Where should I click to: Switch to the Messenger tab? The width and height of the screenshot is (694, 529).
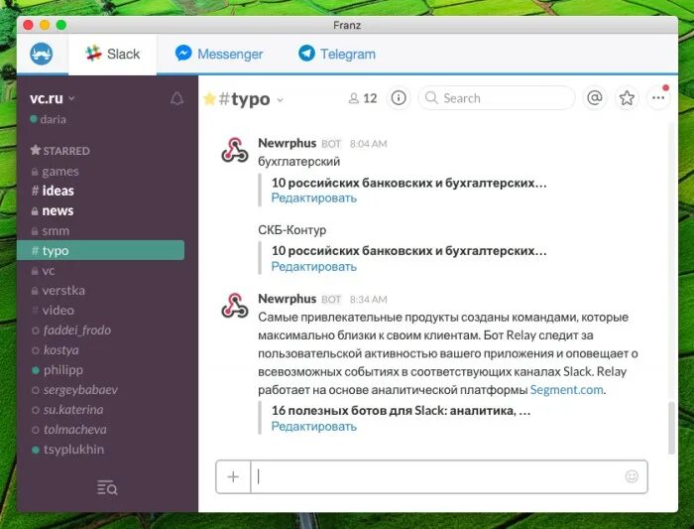point(219,54)
